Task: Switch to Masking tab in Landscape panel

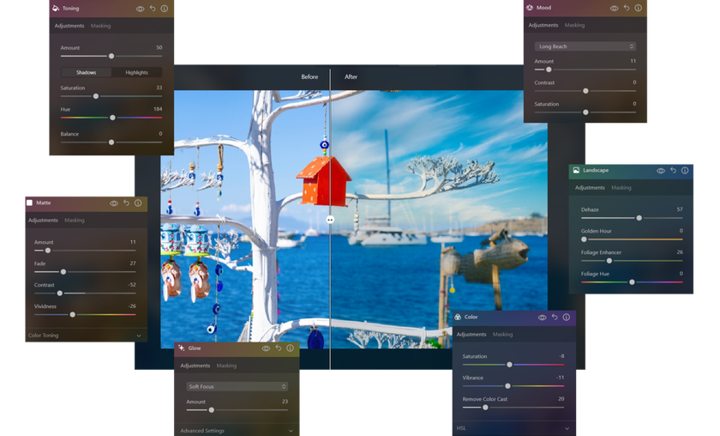Action: pyautogui.click(x=621, y=188)
